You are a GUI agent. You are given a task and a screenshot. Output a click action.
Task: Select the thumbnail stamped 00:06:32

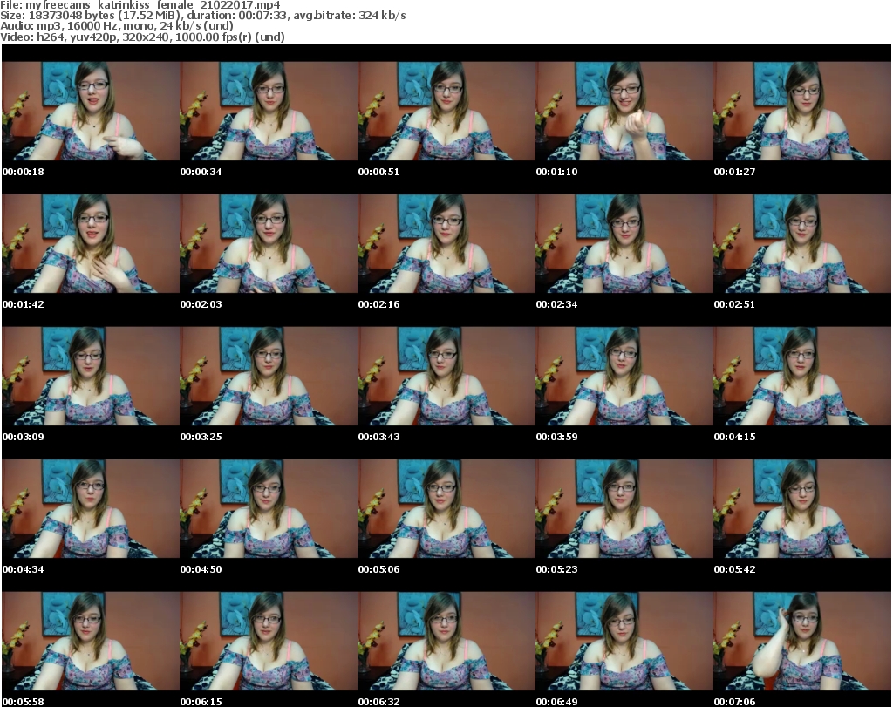[x=446, y=642]
